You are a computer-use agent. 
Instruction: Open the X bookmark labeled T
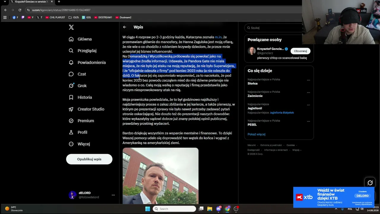(x=39, y=18)
